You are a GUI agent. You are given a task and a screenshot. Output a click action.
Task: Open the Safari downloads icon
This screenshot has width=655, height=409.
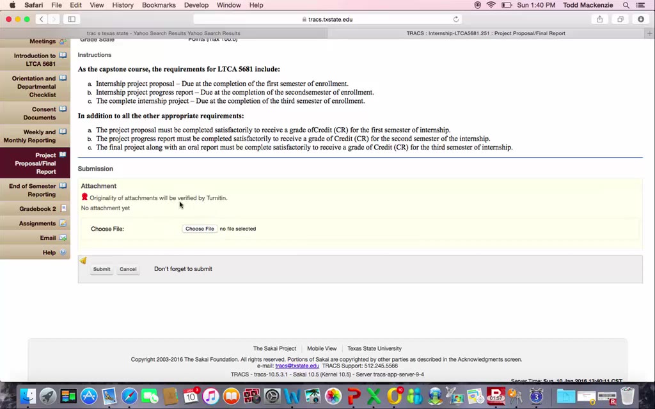click(x=641, y=19)
